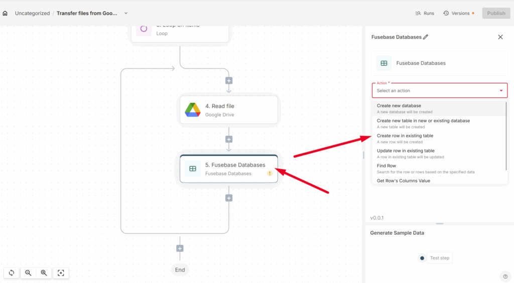Open the Select an action dropdown
The width and height of the screenshot is (514, 283).
439,90
